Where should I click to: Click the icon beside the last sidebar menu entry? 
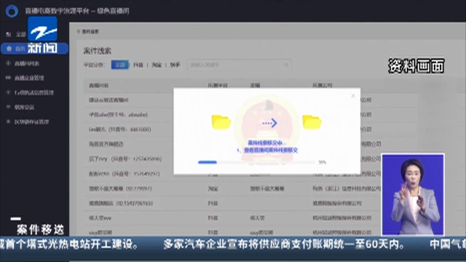click(x=8, y=122)
